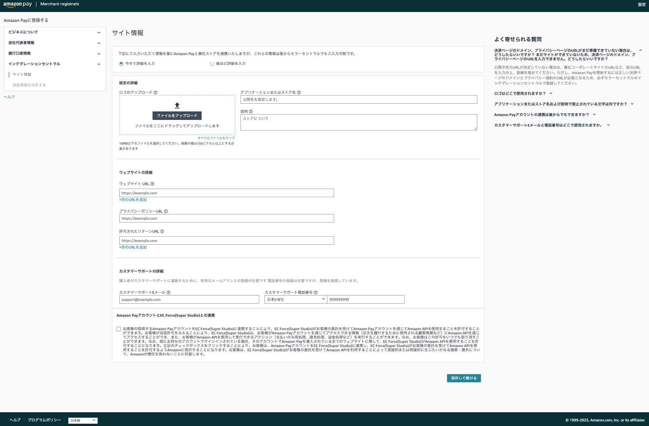Click すべてのファイルをクリア link
Screen dimensions: 649x426
tap(216, 138)
